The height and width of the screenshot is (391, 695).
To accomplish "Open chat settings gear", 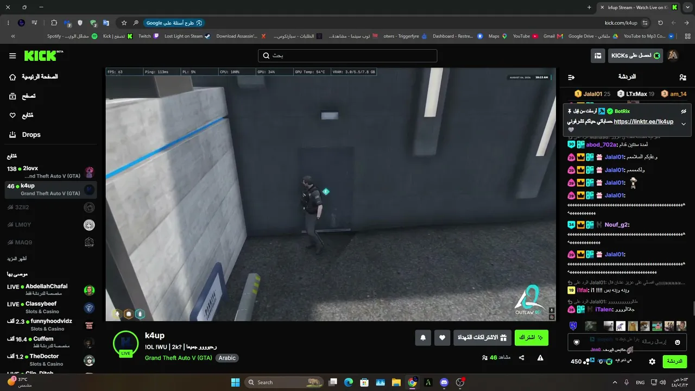I will point(652,362).
